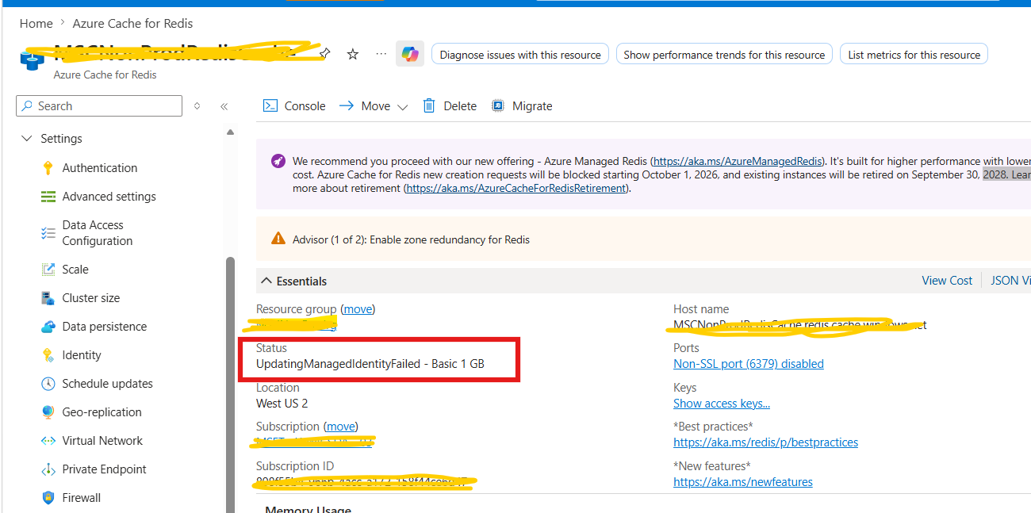Click List metrics for this resource
The height and width of the screenshot is (513, 1031).
914,54
